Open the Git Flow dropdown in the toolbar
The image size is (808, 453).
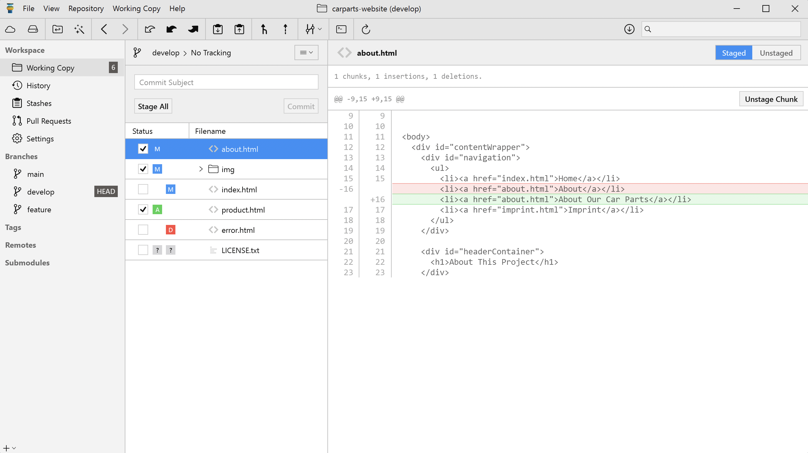pyautogui.click(x=313, y=29)
